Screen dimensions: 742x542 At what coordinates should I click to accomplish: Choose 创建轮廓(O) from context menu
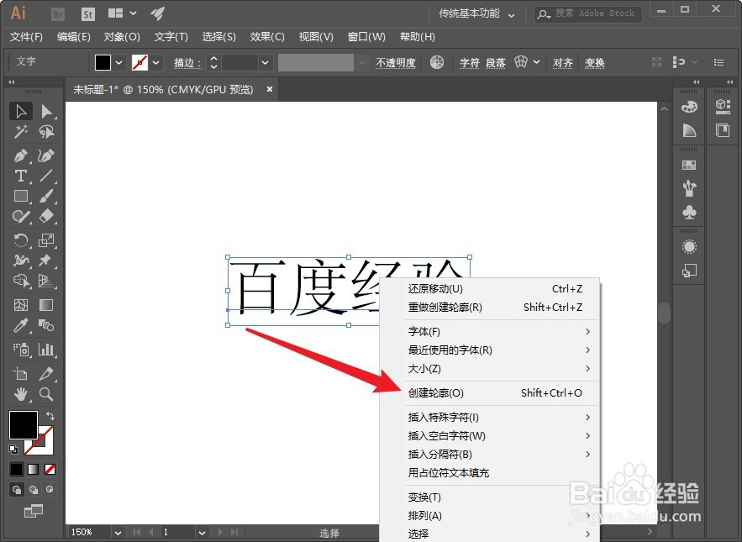pos(501,393)
